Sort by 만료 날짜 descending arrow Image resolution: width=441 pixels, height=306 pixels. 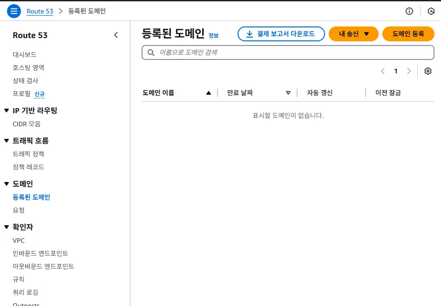(288, 93)
